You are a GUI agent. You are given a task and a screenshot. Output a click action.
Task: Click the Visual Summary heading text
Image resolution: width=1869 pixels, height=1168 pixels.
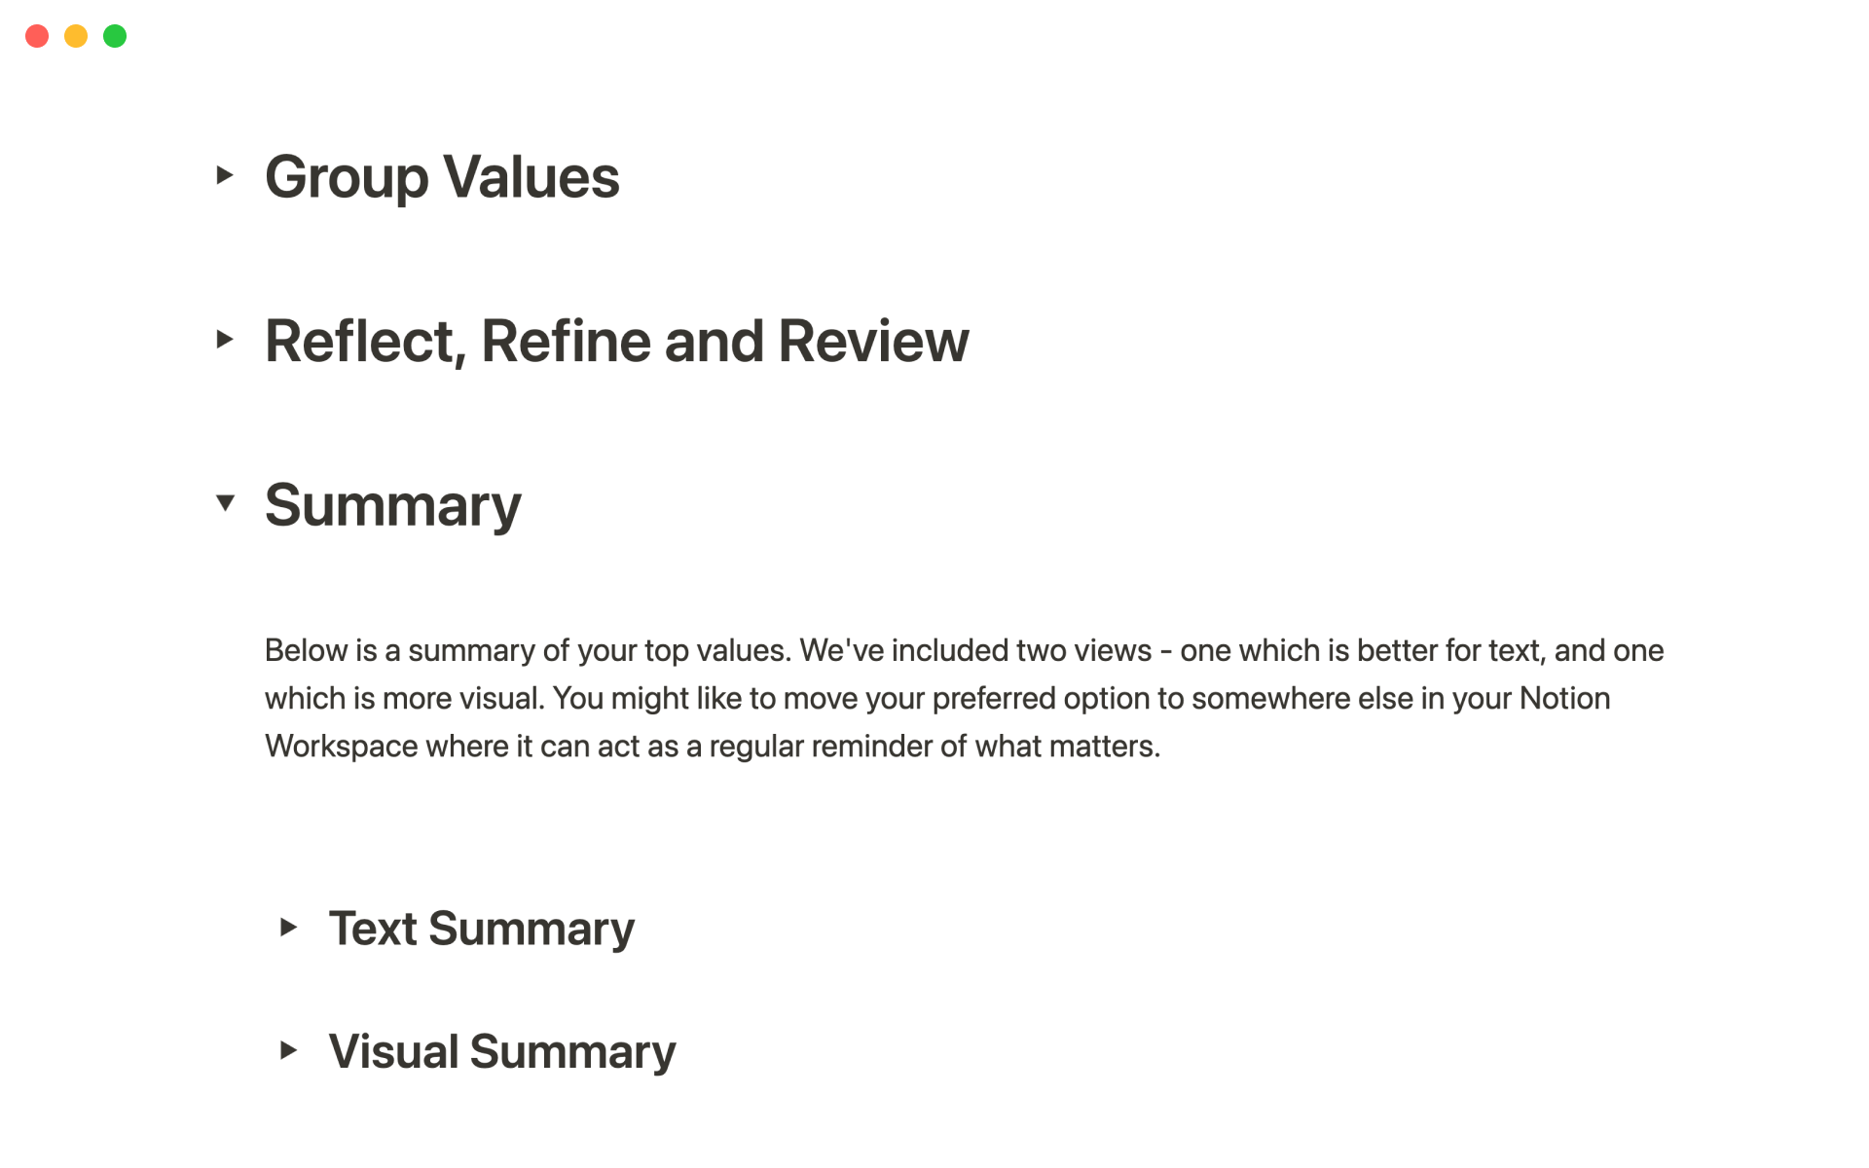point(501,1052)
